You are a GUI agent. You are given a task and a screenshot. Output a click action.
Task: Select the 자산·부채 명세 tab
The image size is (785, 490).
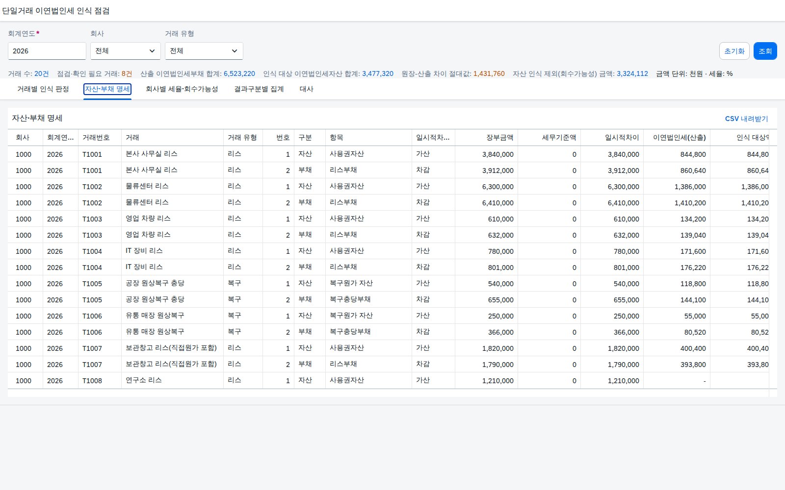[x=107, y=89]
